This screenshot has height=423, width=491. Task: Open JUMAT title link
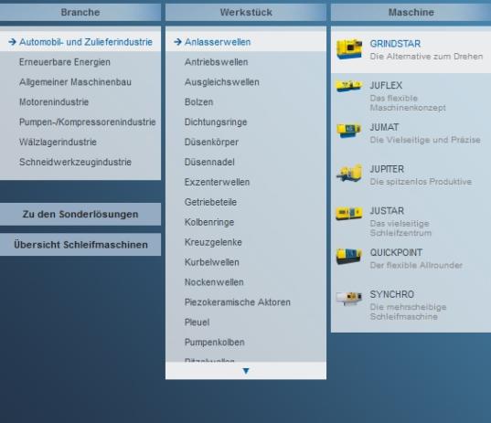[385, 127]
